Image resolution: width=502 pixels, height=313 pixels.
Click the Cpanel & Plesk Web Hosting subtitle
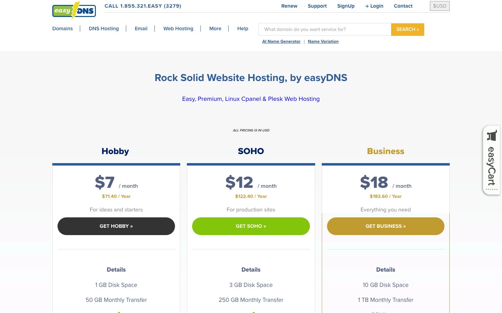tap(251, 99)
